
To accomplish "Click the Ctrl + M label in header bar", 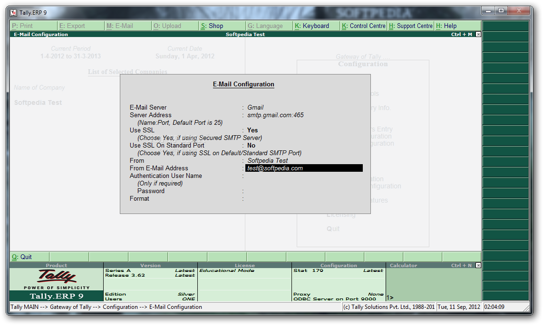I will tap(461, 34).
